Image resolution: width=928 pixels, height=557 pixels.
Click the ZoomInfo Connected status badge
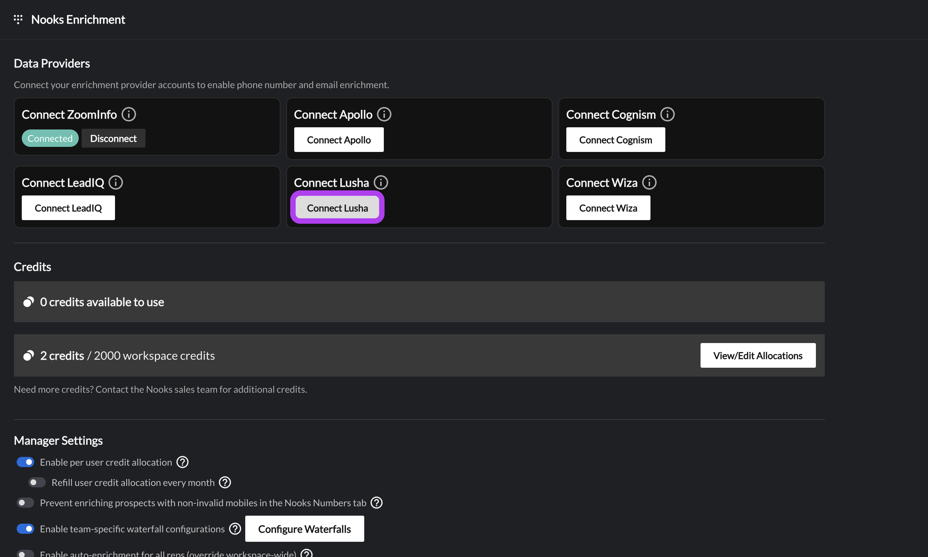tap(50, 139)
